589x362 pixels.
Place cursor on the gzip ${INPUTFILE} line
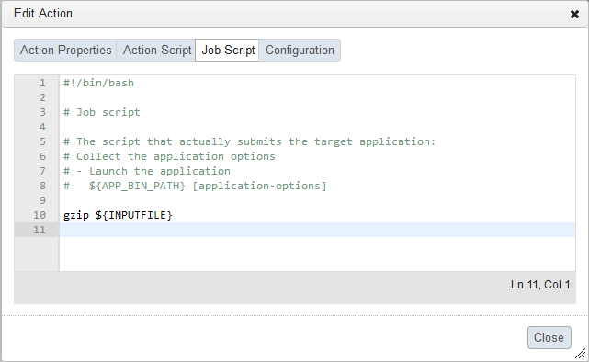[118, 215]
